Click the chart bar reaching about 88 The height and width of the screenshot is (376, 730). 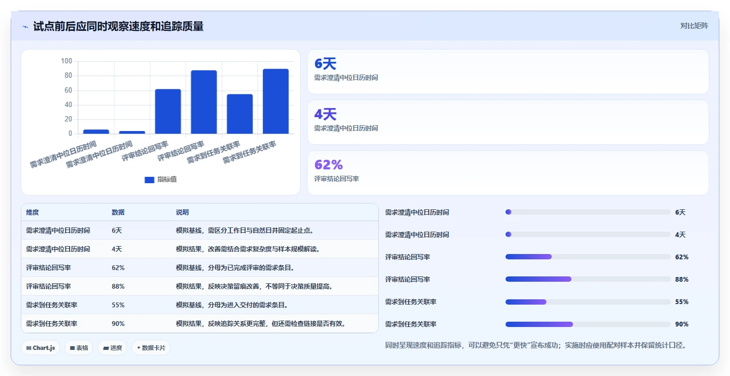click(204, 102)
